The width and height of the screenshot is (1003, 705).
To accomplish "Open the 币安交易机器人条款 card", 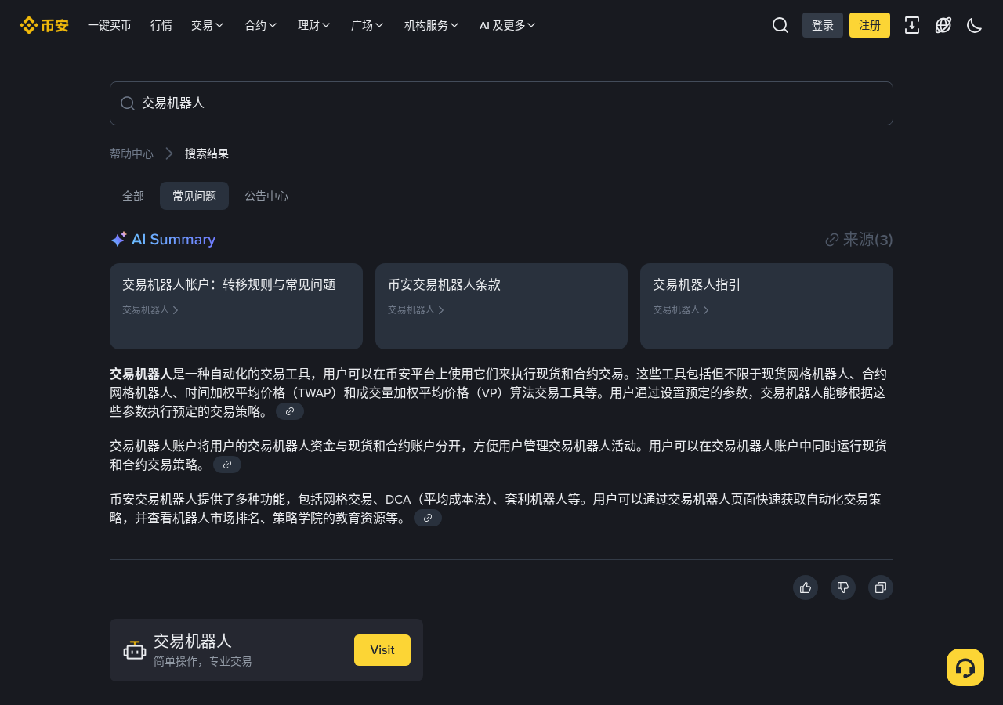I will tap(501, 306).
